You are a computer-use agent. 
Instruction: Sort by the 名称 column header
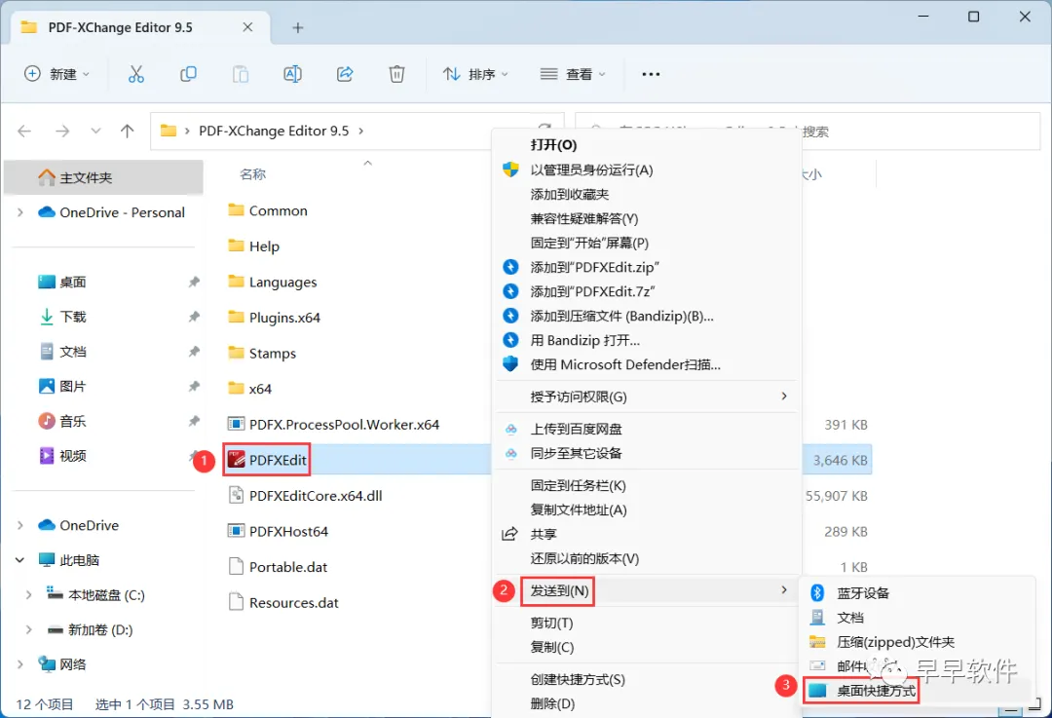253,174
